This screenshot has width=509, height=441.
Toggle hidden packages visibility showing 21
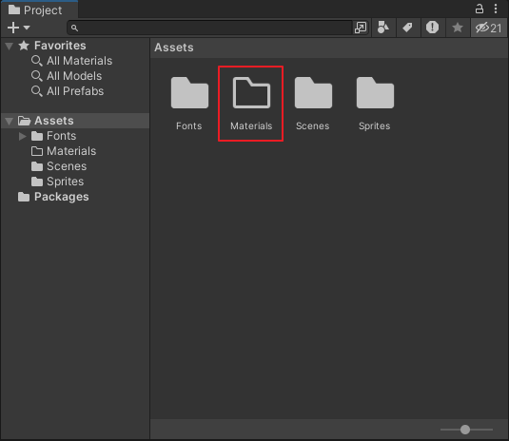[489, 28]
